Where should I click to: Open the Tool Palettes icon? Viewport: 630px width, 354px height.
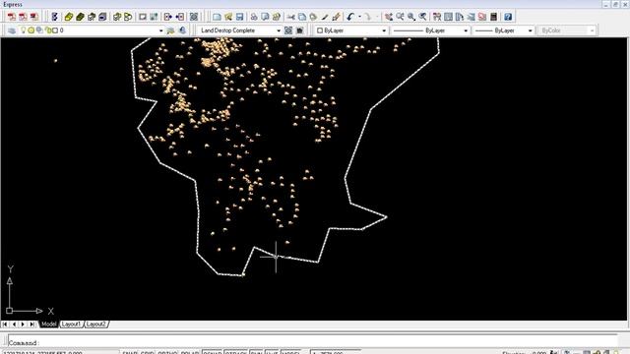[x=460, y=17]
